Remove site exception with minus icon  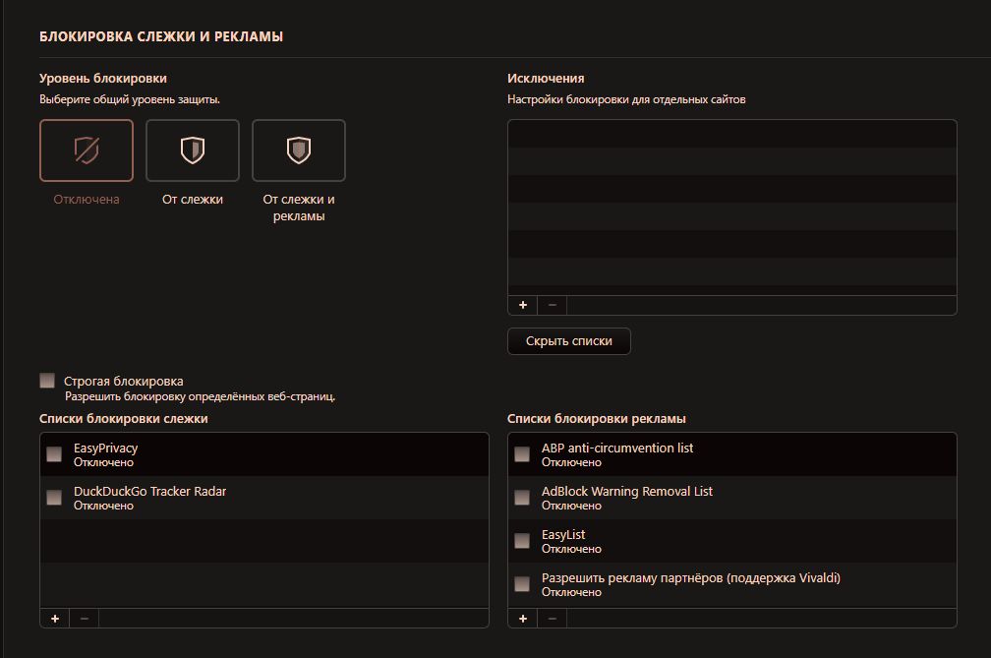pyautogui.click(x=552, y=305)
